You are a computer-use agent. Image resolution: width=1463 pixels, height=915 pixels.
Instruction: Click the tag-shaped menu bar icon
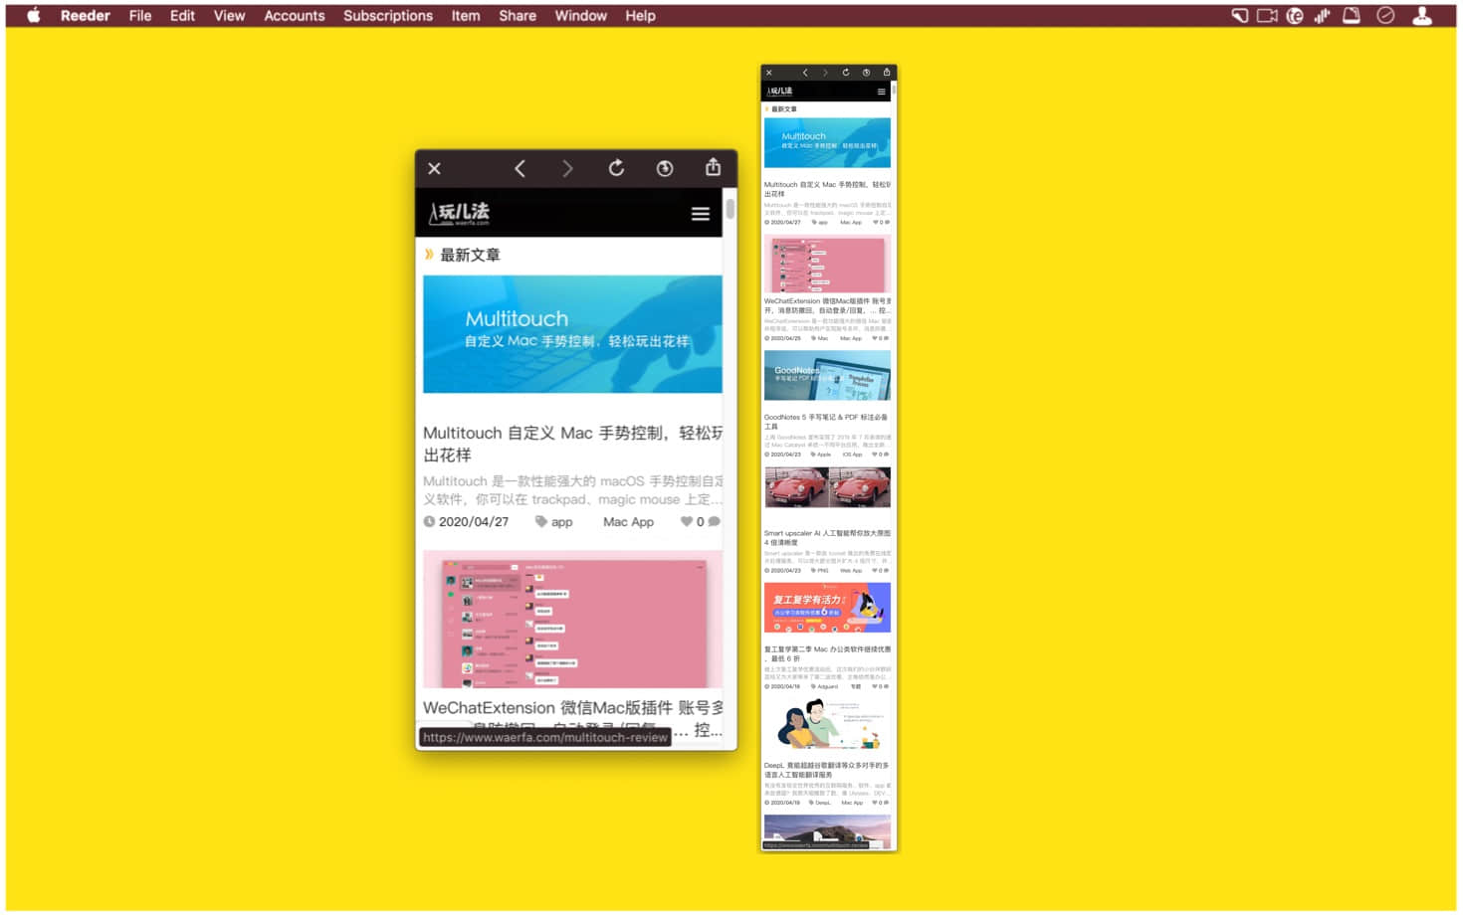click(x=1239, y=15)
